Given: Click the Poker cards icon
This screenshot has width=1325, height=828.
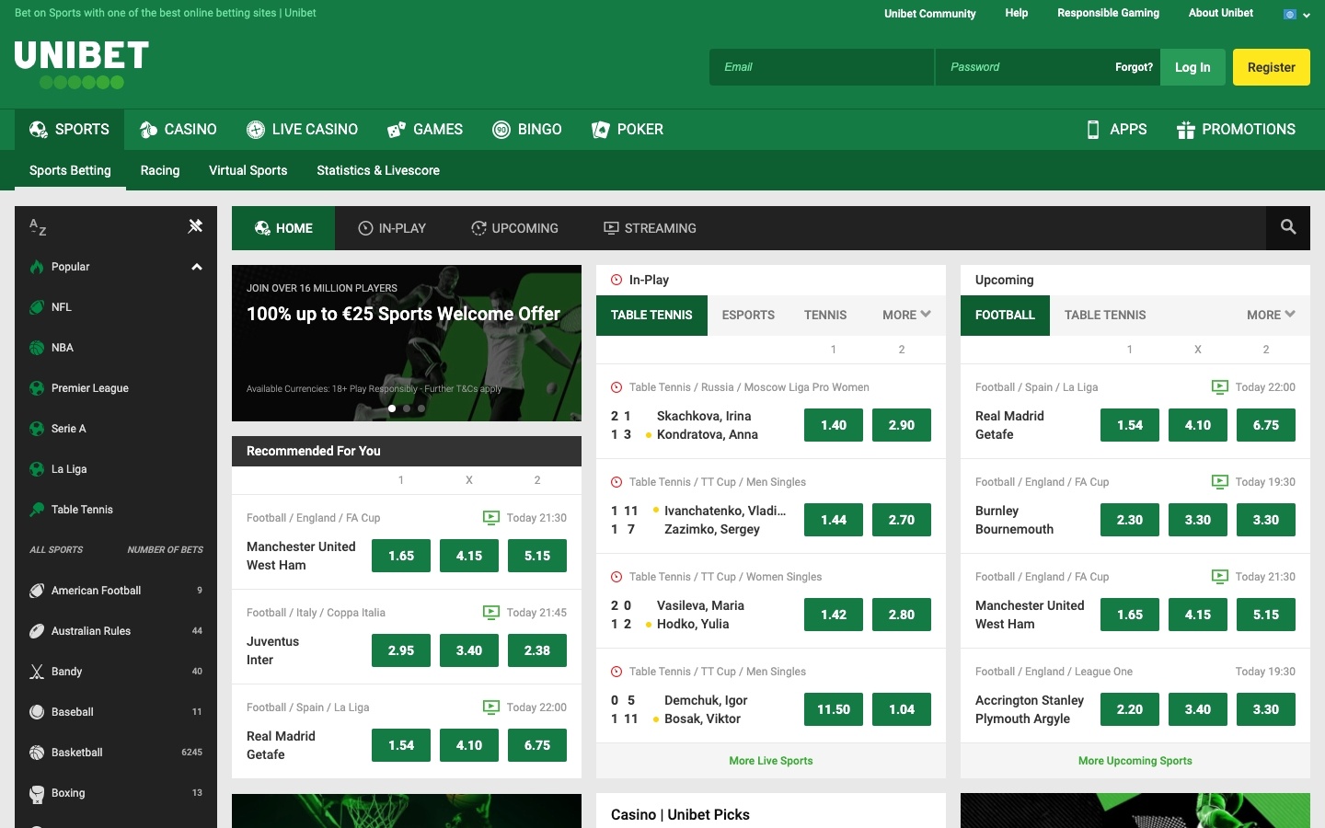Looking at the screenshot, I should 601,130.
